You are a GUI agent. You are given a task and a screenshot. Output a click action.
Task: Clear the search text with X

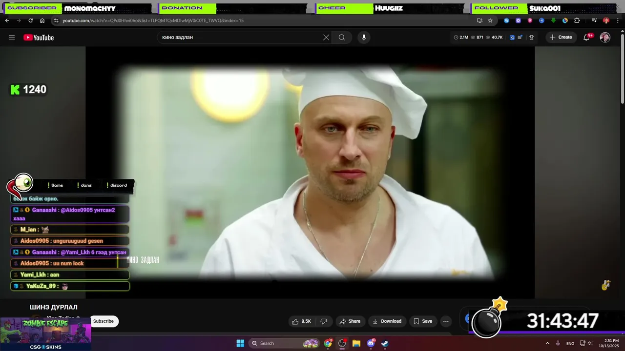click(x=326, y=38)
